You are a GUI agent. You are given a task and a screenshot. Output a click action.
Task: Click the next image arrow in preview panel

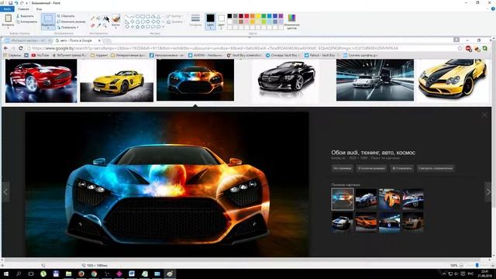pyautogui.click(x=488, y=191)
